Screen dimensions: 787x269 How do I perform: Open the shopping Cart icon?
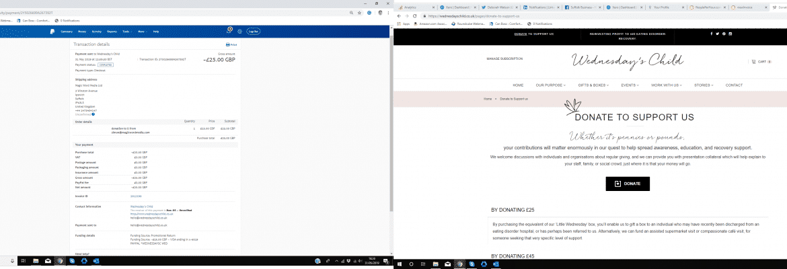(753, 62)
